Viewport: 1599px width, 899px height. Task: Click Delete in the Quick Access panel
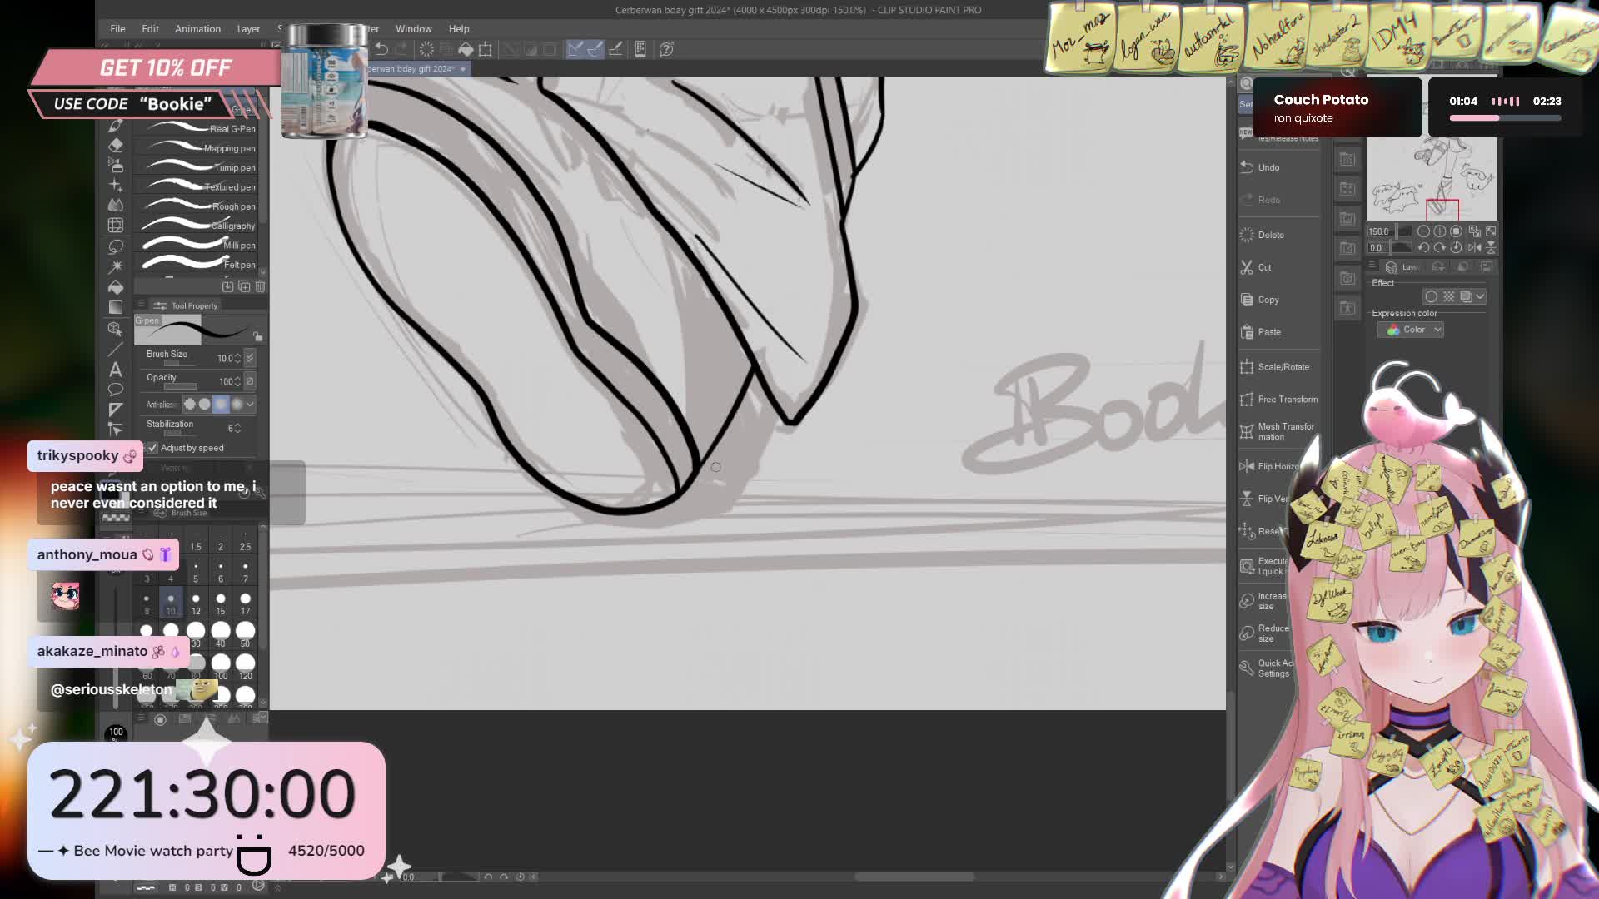pos(1278,235)
